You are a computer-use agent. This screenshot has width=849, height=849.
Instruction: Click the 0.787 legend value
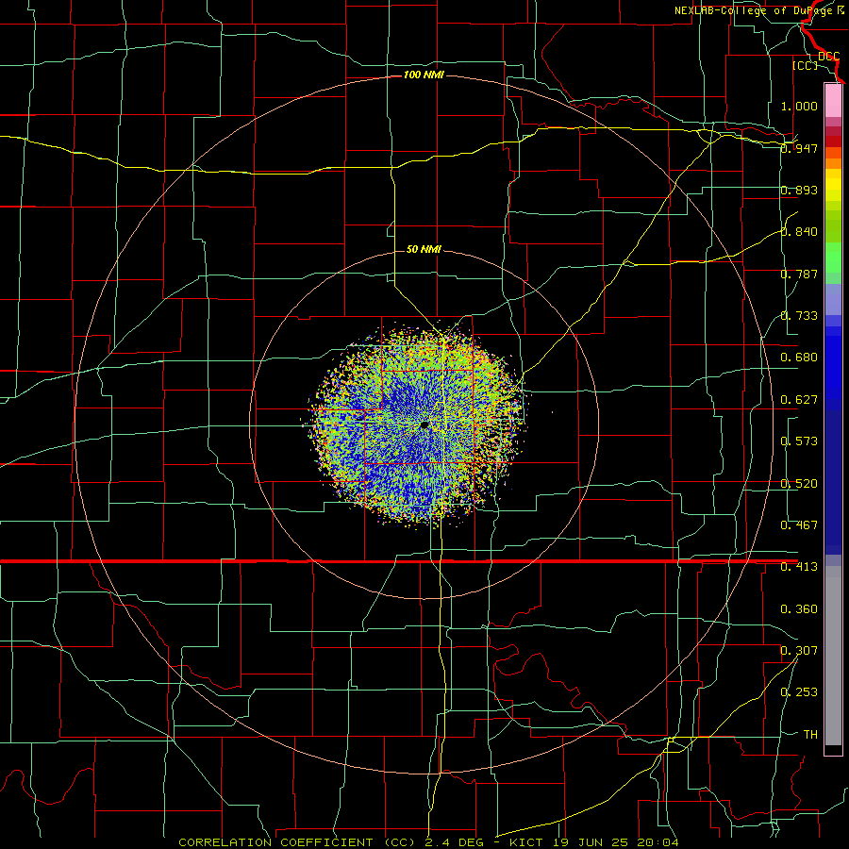(x=799, y=274)
